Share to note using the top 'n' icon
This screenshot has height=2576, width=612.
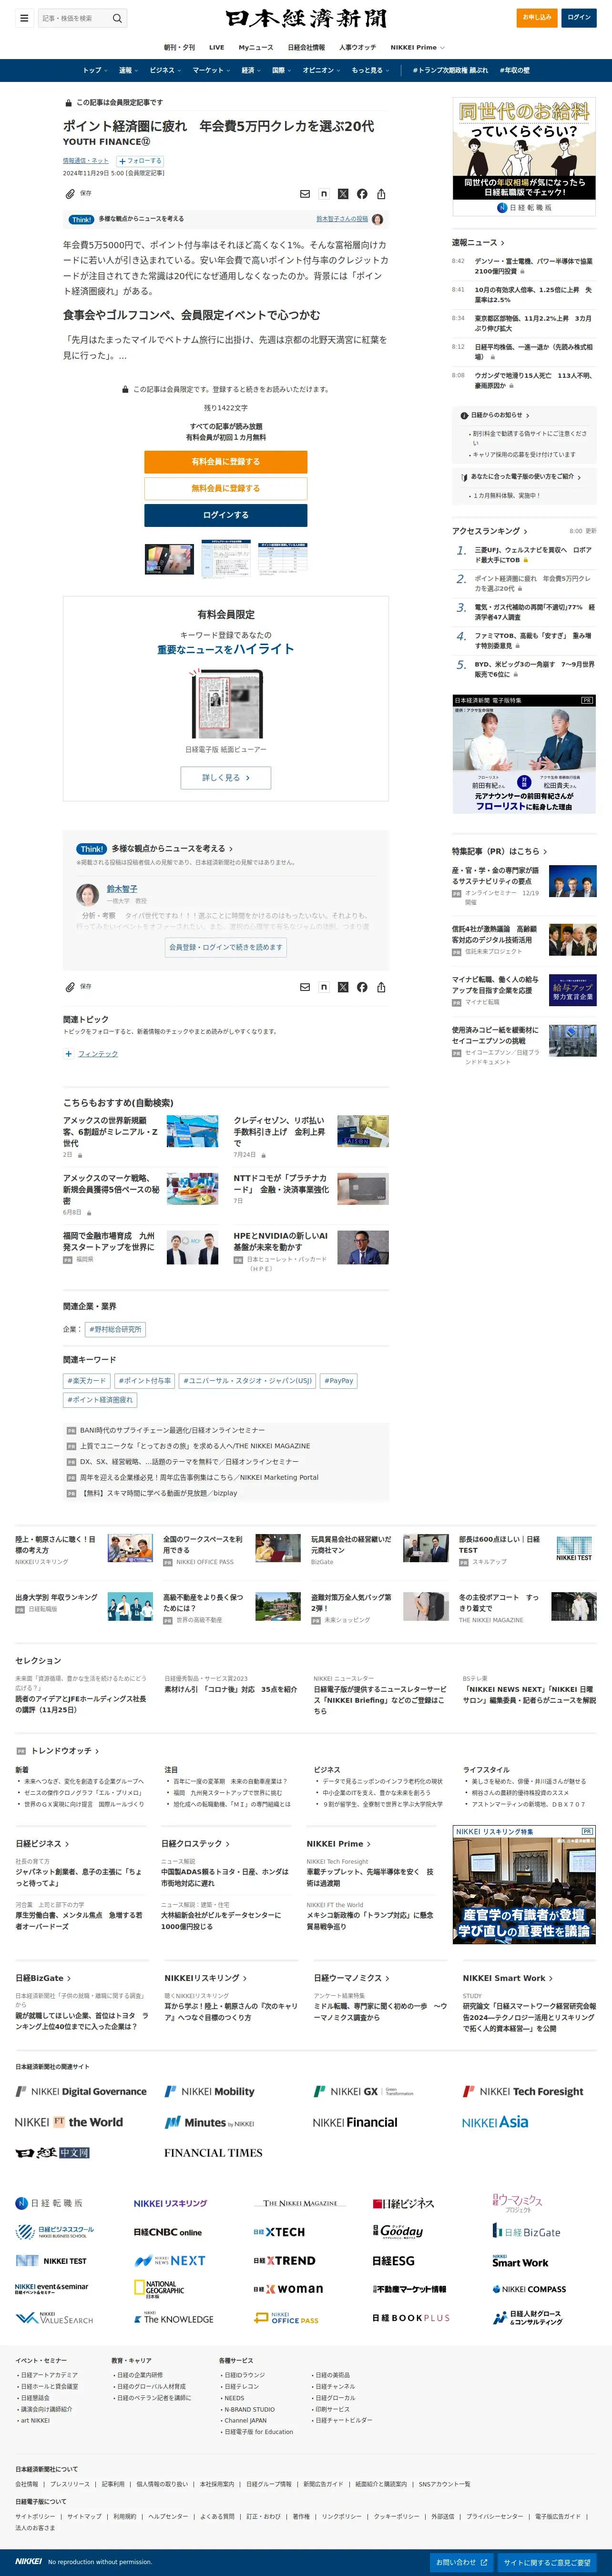coord(324,194)
